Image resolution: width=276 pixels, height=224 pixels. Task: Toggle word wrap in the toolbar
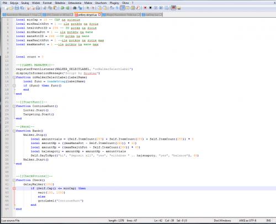pyautogui.click(x=112, y=8)
